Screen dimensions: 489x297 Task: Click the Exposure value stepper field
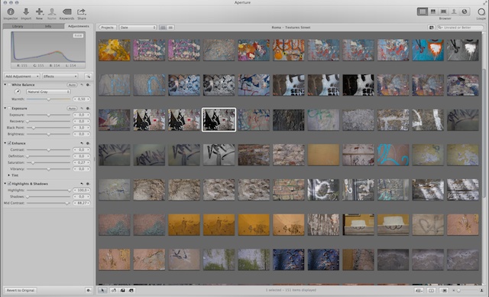(82, 115)
